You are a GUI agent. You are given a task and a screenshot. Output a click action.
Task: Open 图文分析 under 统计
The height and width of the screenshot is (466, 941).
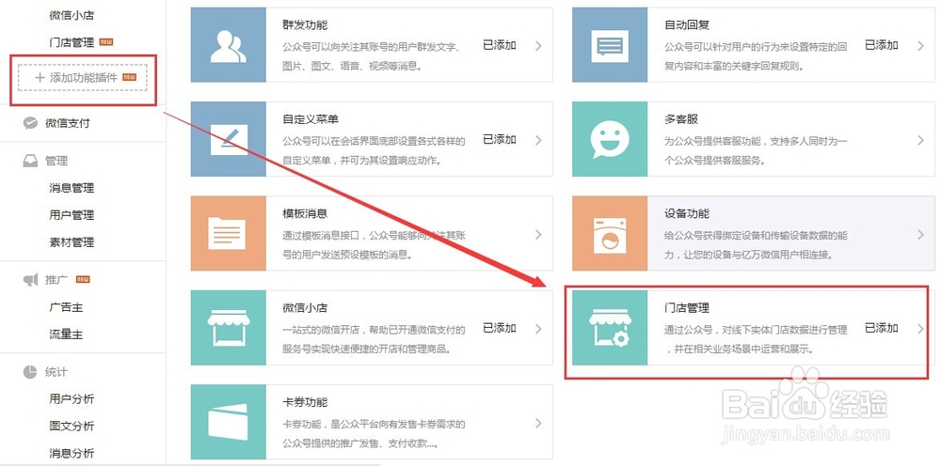pos(72,427)
